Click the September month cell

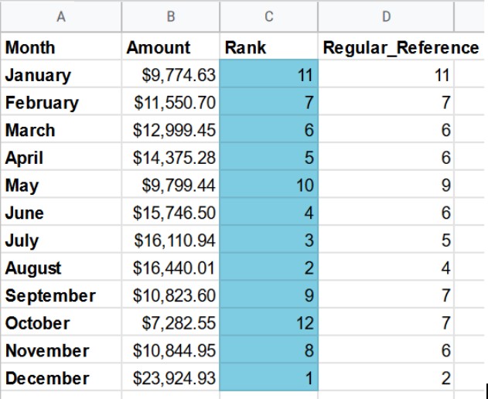[60, 296]
